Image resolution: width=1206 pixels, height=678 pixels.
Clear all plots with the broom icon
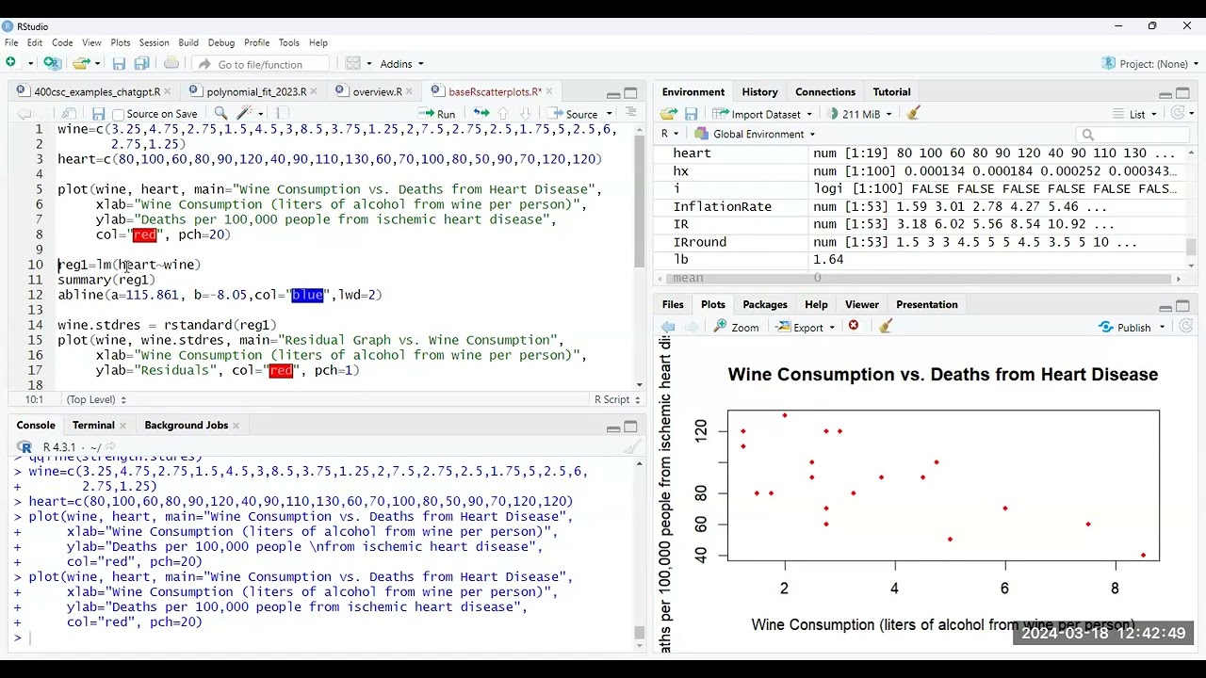click(886, 326)
